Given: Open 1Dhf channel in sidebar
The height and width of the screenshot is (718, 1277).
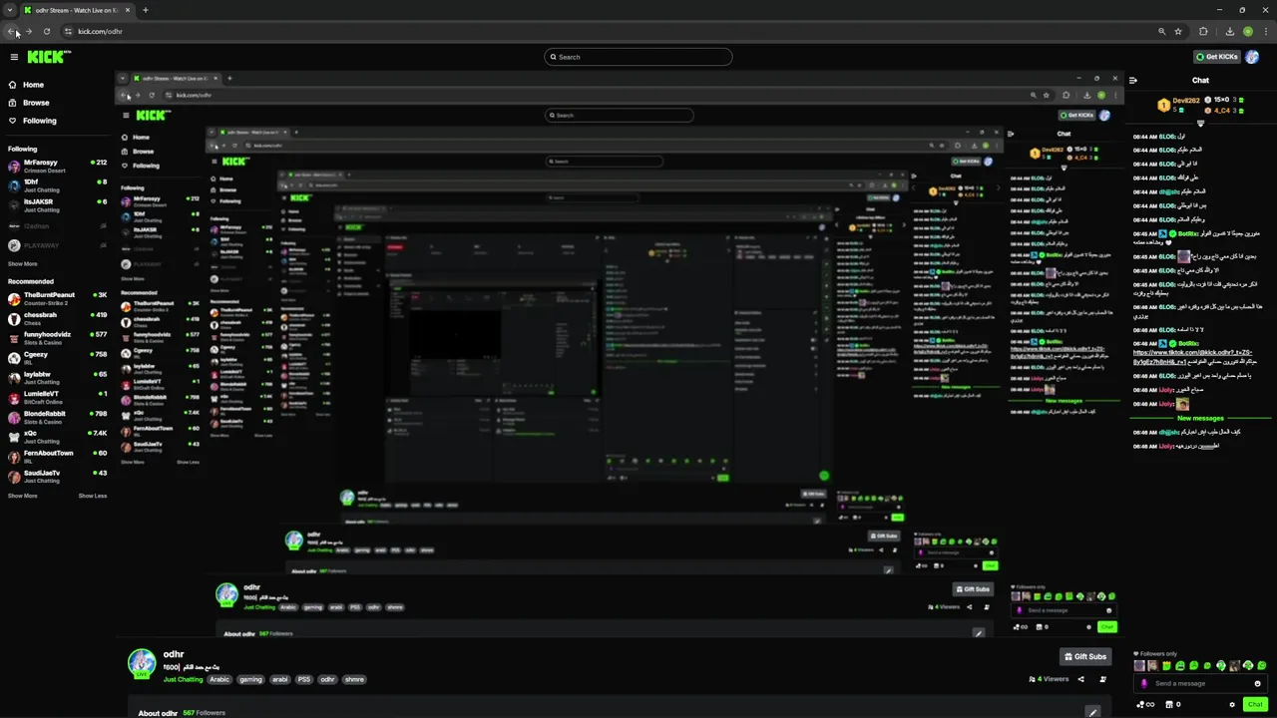Looking at the screenshot, I should pyautogui.click(x=57, y=185).
